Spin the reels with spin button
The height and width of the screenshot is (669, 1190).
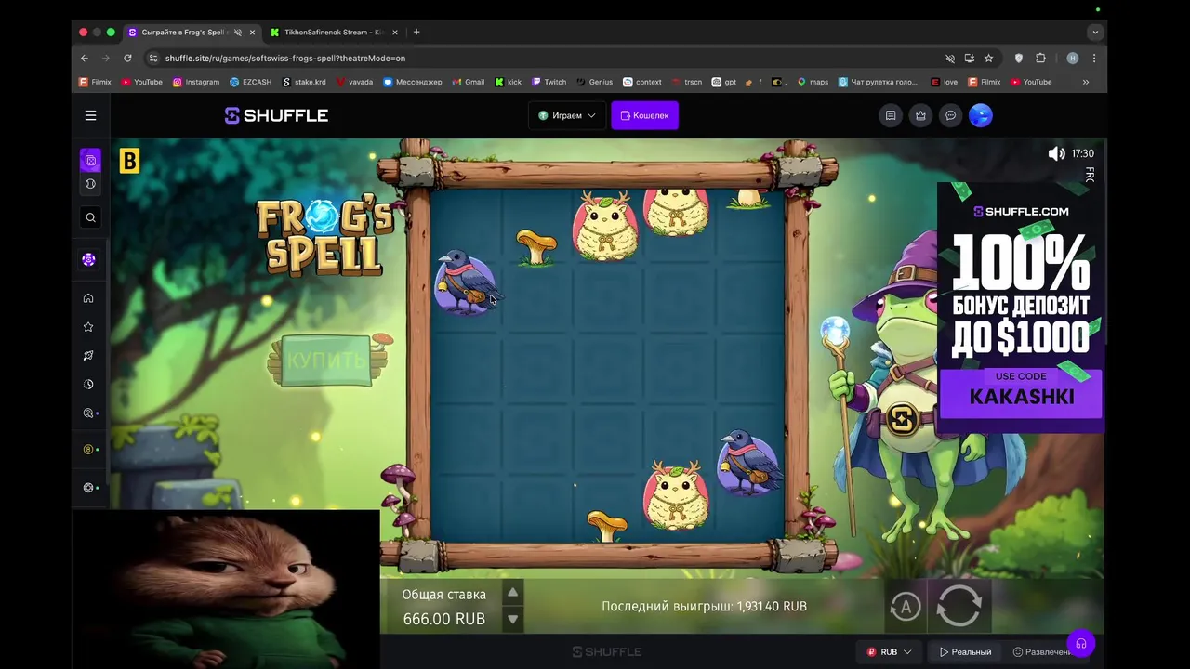pos(959,606)
